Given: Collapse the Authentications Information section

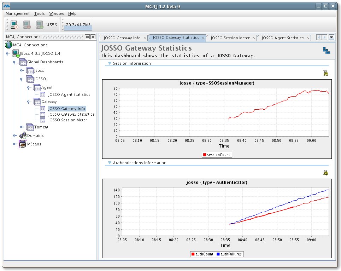Looking at the screenshot, I should [x=110, y=163].
